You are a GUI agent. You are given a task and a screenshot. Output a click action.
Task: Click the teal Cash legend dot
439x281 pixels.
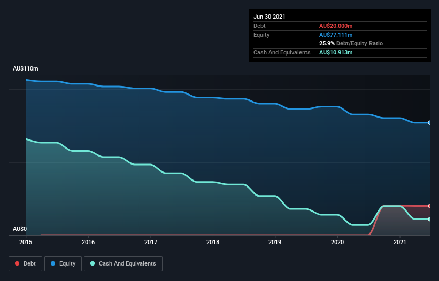click(93, 263)
